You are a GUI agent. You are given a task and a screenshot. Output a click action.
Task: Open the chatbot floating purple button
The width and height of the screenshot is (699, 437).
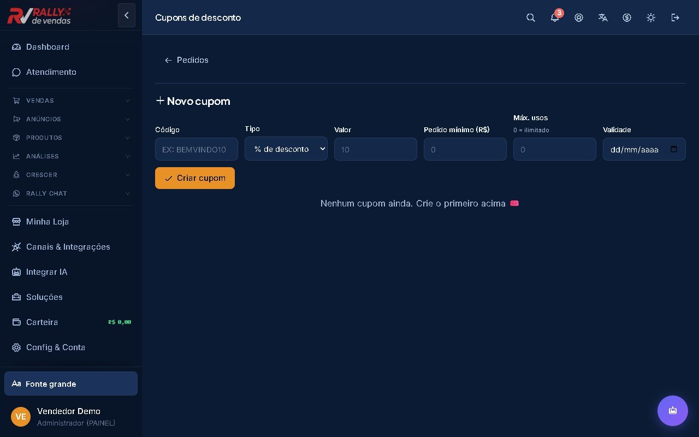pyautogui.click(x=673, y=411)
